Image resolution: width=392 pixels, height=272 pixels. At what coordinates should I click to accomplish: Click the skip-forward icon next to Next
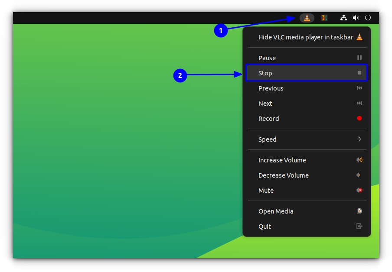359,103
